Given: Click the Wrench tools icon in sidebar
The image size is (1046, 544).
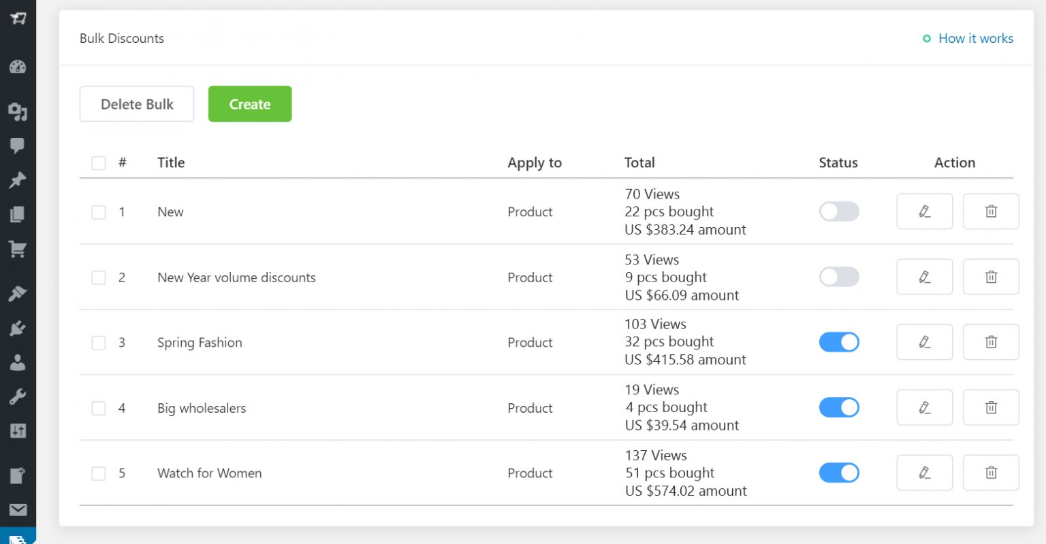Looking at the screenshot, I should coord(17,396).
